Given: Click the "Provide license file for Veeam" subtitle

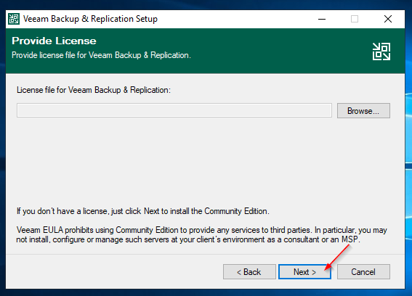Looking at the screenshot, I should (x=102, y=55).
